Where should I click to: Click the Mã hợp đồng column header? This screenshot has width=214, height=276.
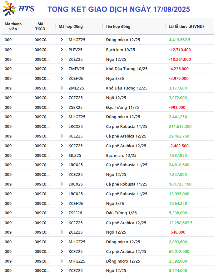coord(71,27)
